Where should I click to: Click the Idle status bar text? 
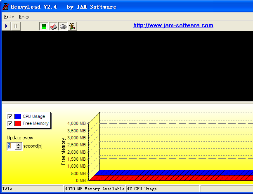coord(11,189)
